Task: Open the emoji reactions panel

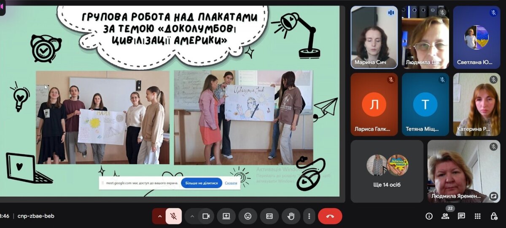Action: [248, 216]
